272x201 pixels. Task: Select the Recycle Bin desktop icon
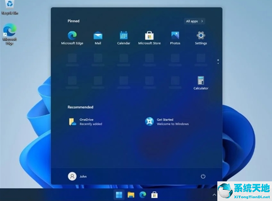10,7
